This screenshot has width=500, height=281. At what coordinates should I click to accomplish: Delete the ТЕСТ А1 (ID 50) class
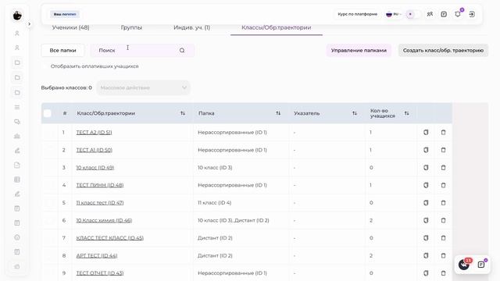(443, 150)
